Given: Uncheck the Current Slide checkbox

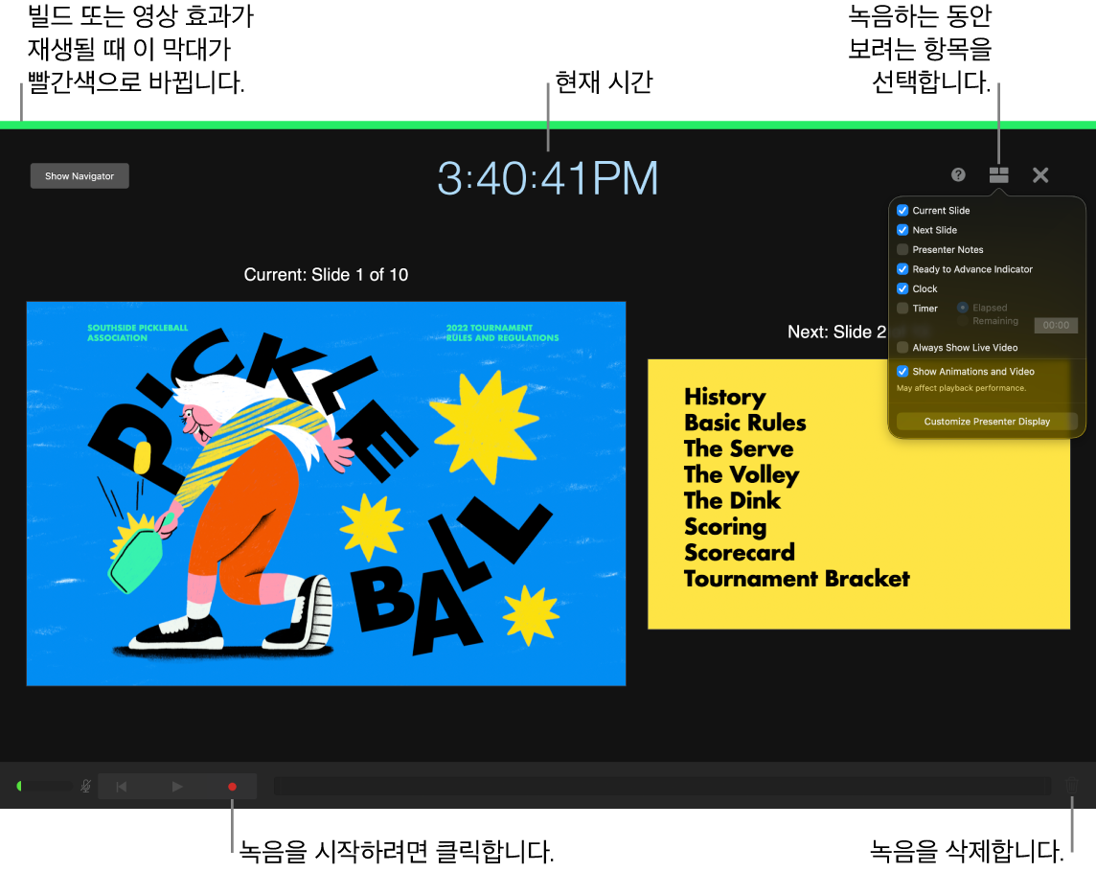Looking at the screenshot, I should [902, 211].
